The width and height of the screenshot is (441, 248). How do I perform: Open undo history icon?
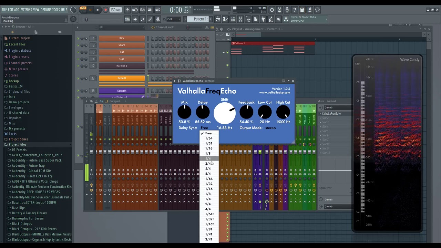click(x=272, y=10)
